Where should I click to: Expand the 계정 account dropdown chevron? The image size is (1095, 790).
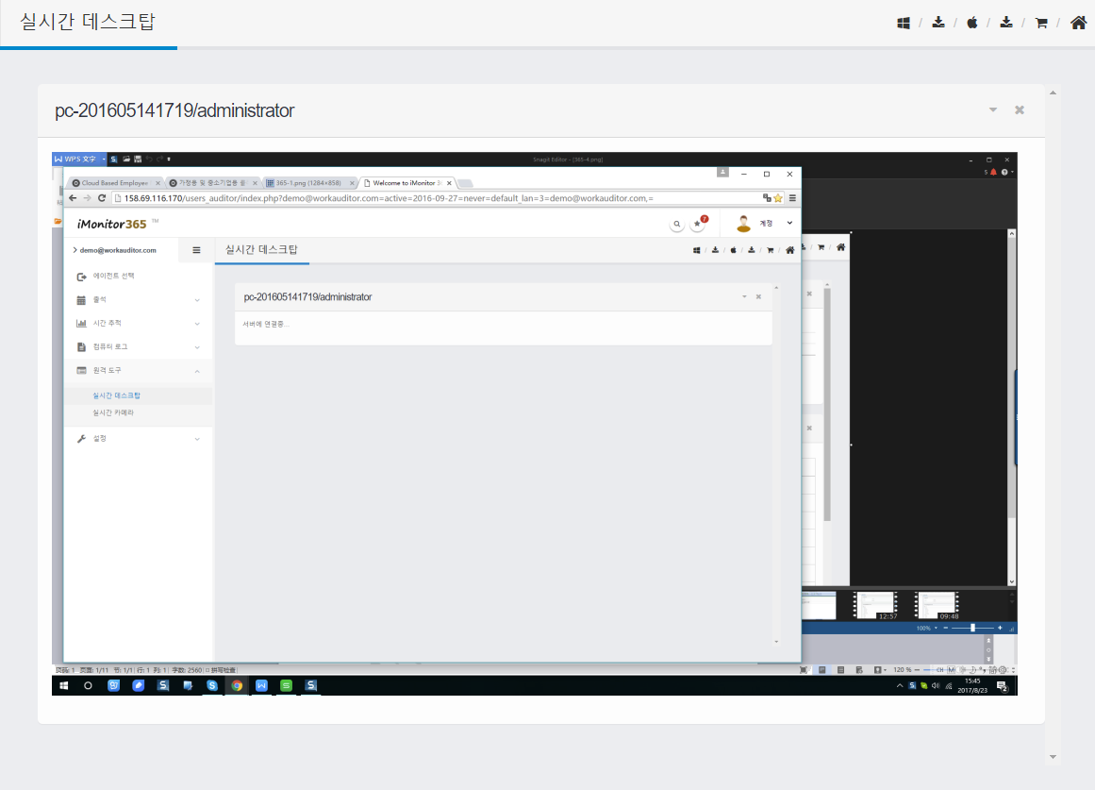(789, 223)
